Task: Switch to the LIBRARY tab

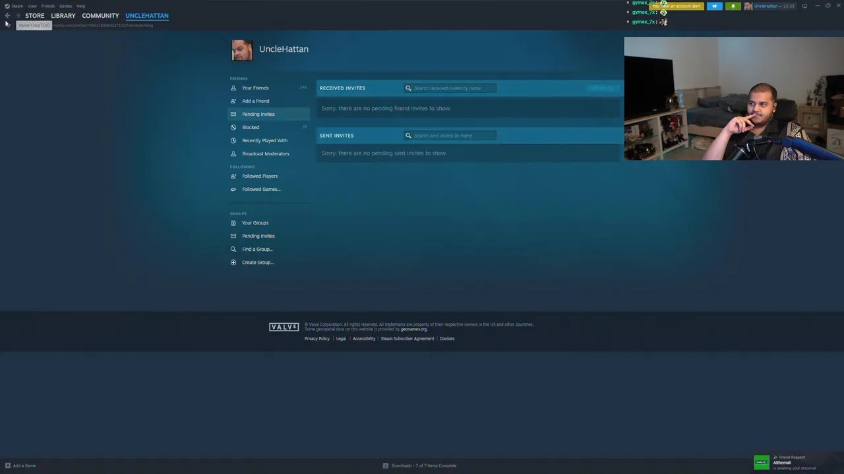Action: (63, 16)
